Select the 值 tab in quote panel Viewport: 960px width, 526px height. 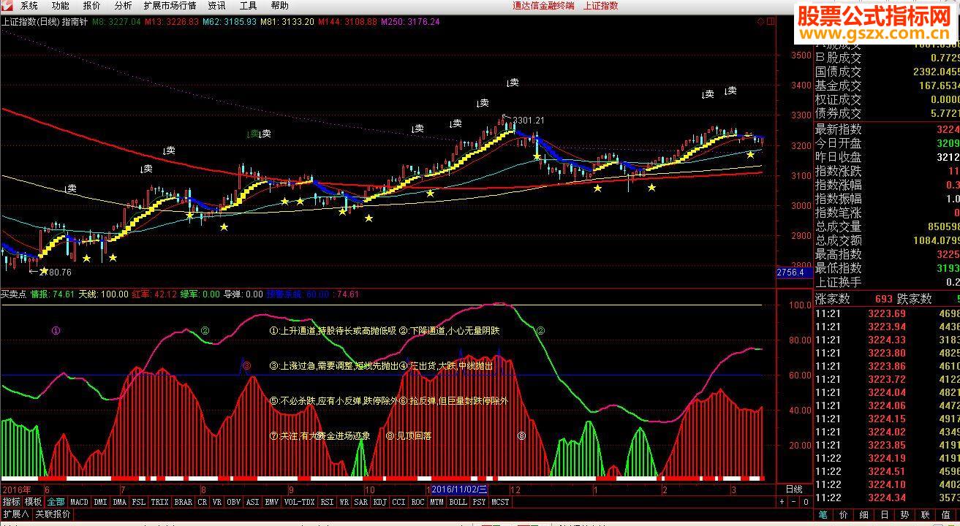click(x=946, y=516)
